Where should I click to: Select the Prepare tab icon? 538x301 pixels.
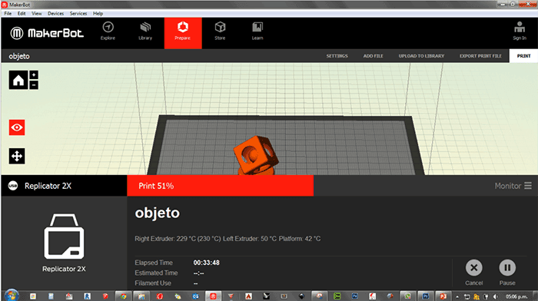tap(183, 27)
